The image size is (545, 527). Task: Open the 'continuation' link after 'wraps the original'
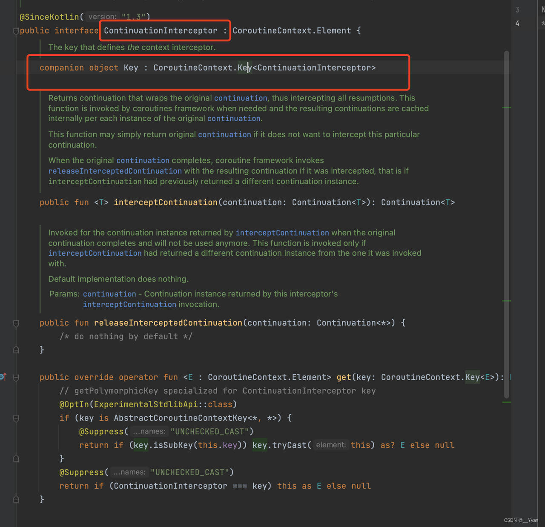click(x=241, y=98)
